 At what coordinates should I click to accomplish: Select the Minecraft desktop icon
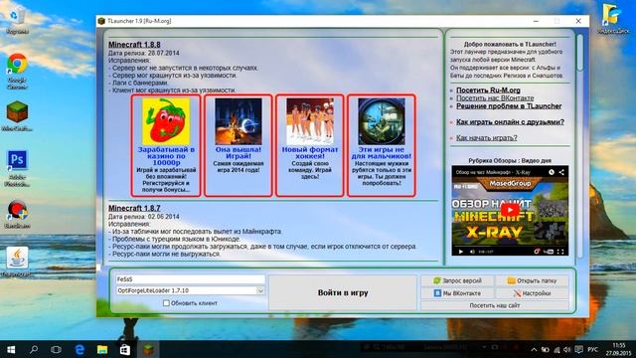[x=17, y=116]
